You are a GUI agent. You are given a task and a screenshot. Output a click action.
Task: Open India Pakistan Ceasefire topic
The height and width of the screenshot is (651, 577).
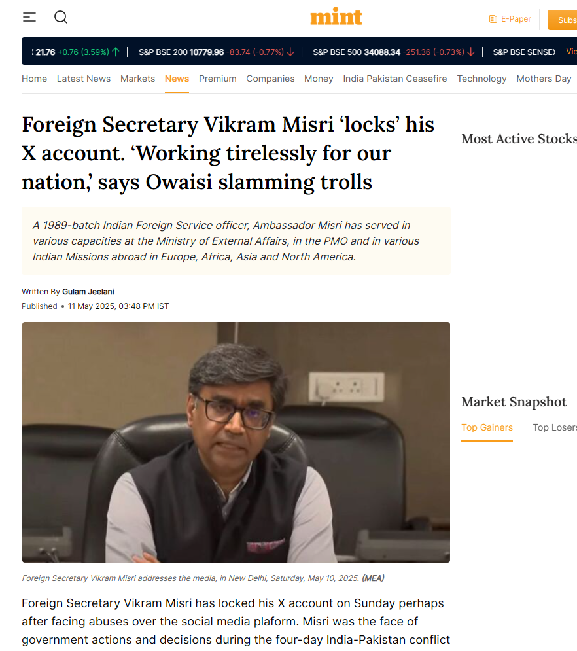coord(394,79)
